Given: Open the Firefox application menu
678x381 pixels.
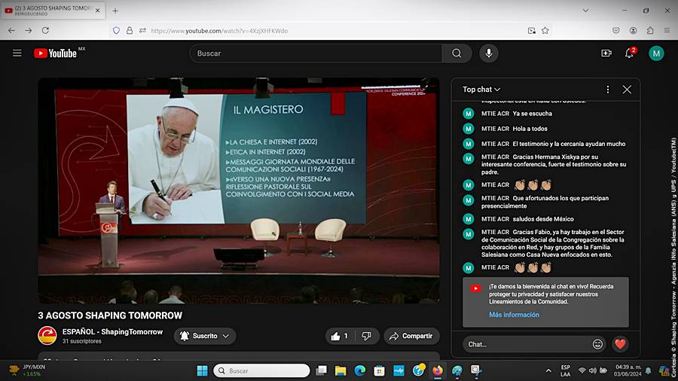Looking at the screenshot, I should pyautogui.click(x=667, y=31).
